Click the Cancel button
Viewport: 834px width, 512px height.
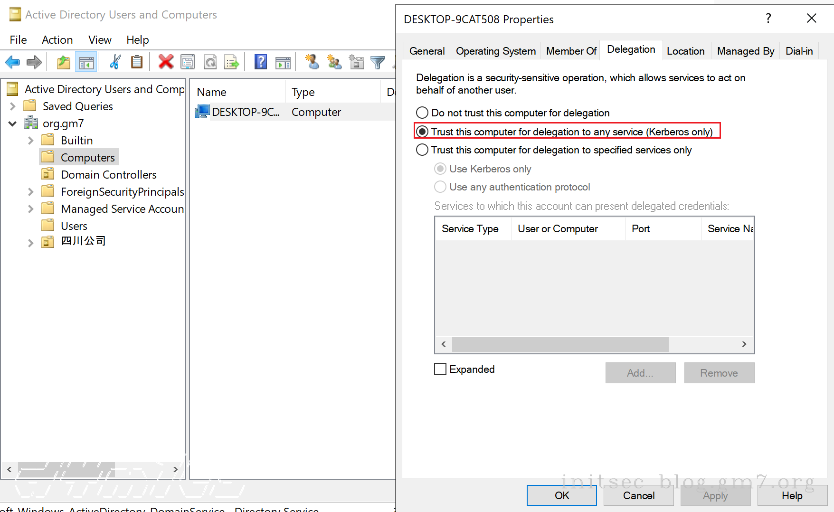click(x=638, y=496)
